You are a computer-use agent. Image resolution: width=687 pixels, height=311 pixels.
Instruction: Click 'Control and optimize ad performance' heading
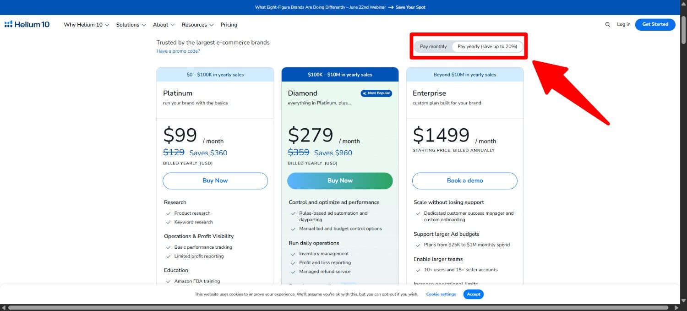click(334, 202)
